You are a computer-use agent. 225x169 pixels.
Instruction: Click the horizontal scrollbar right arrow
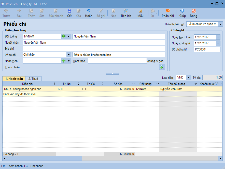[220, 159]
